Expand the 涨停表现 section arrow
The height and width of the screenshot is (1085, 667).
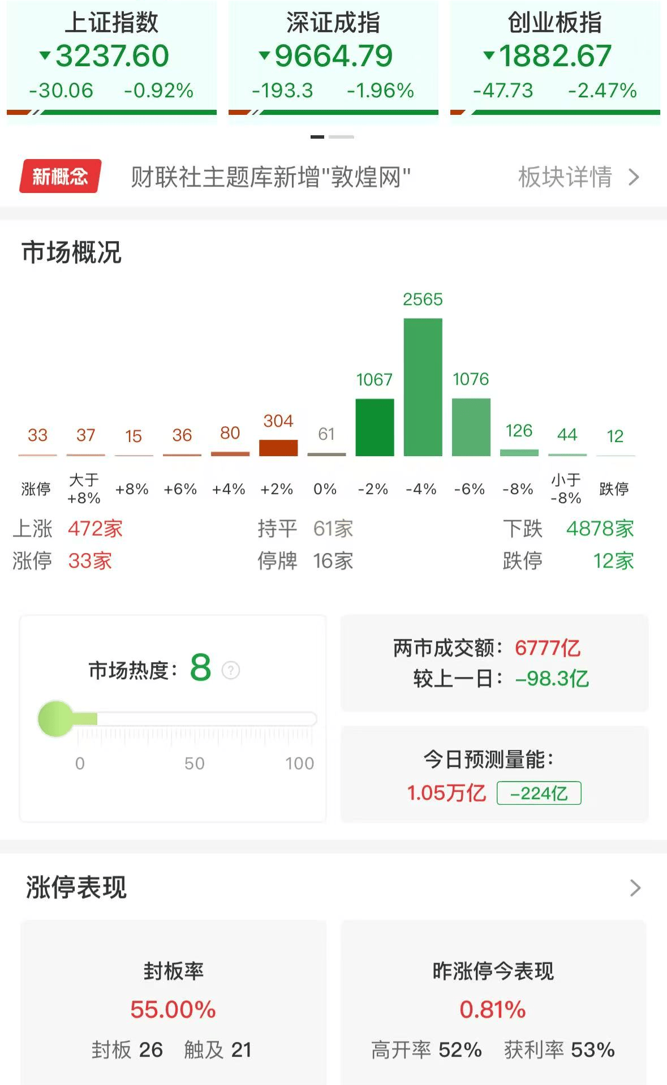click(x=635, y=887)
